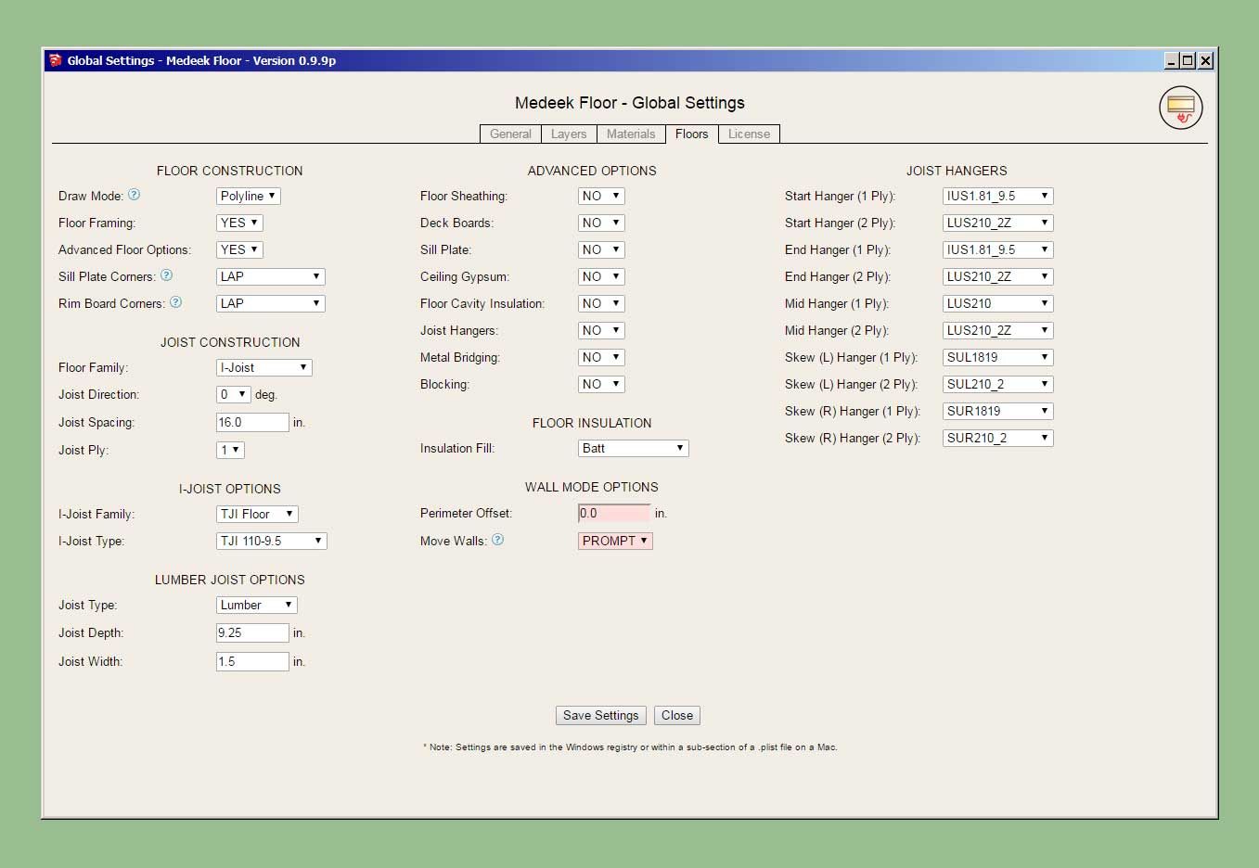1259x868 pixels.
Task: Open the Skew (L) Hanger (2 Ply) dropdown
Action: (x=997, y=384)
